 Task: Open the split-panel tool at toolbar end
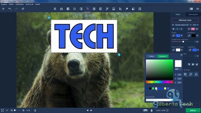(140, 9)
